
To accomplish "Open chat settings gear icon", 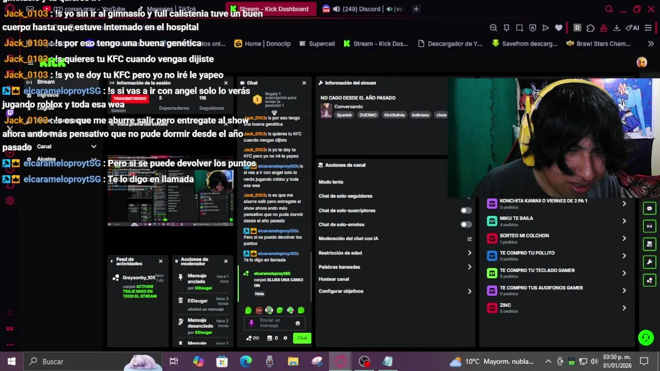I will [285, 338].
